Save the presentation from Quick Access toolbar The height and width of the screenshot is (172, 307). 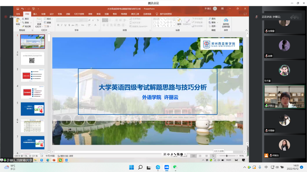click(x=18, y=9)
